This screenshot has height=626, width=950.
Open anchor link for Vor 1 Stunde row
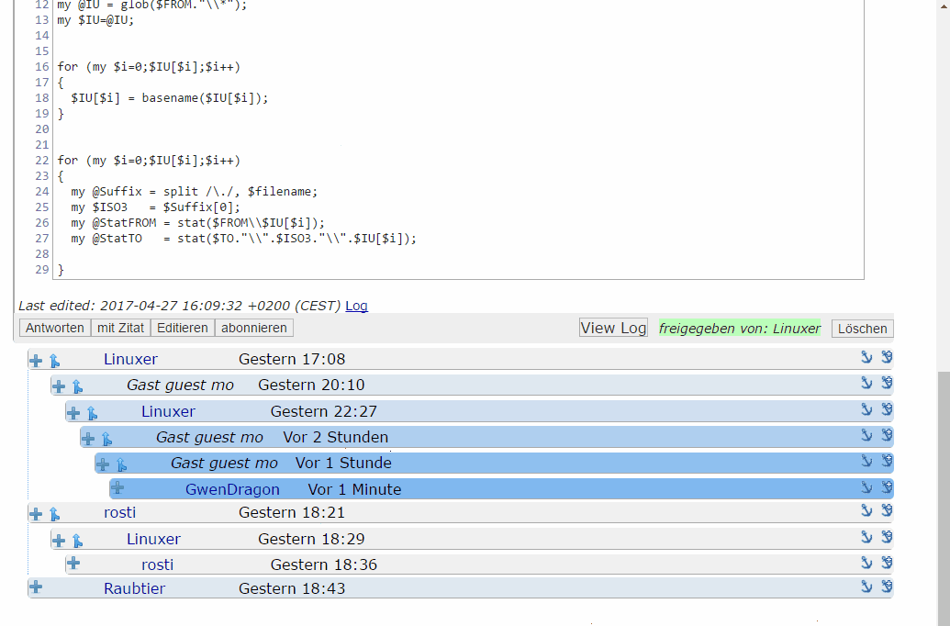(866, 461)
